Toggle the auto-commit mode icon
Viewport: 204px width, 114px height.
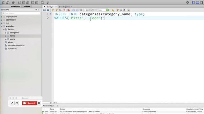(x=81, y=10)
